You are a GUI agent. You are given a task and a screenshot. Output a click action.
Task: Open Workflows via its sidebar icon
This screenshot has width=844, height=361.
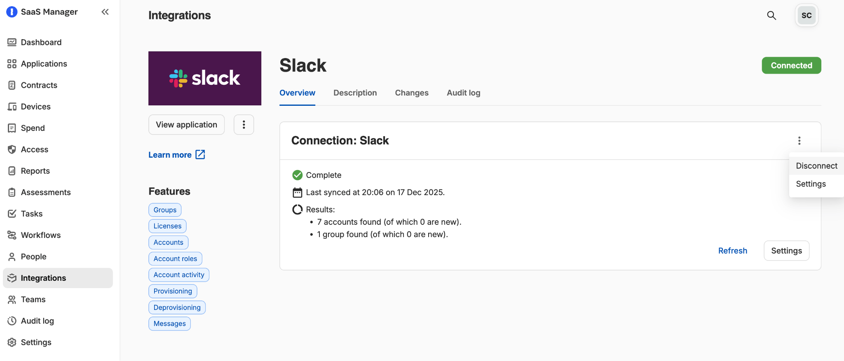12,235
